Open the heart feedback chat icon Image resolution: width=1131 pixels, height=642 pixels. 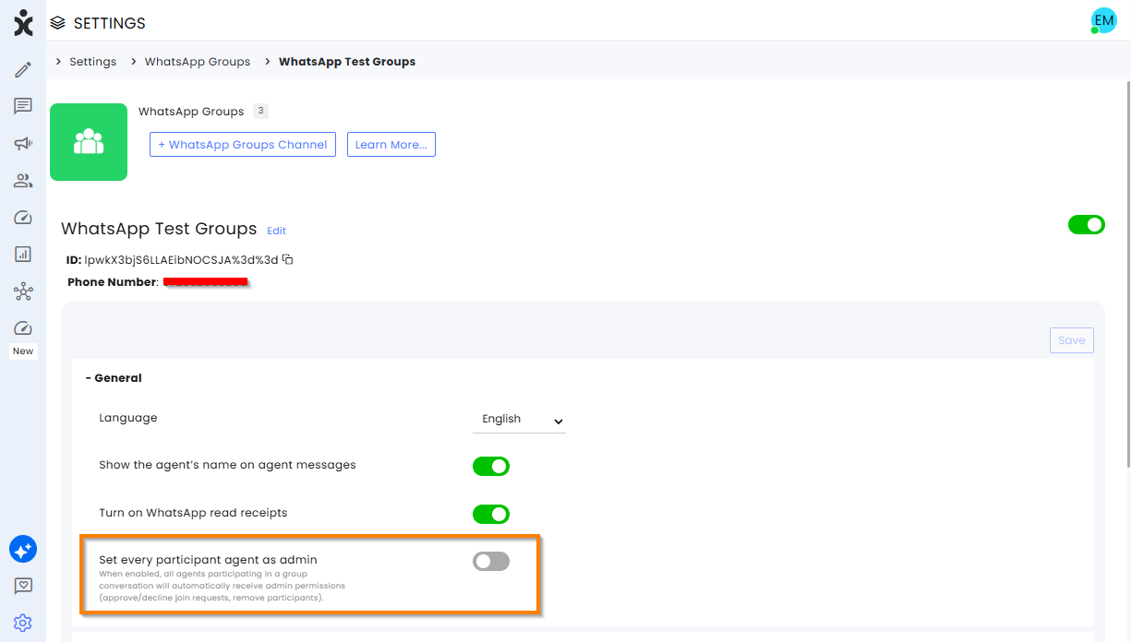coord(23,586)
